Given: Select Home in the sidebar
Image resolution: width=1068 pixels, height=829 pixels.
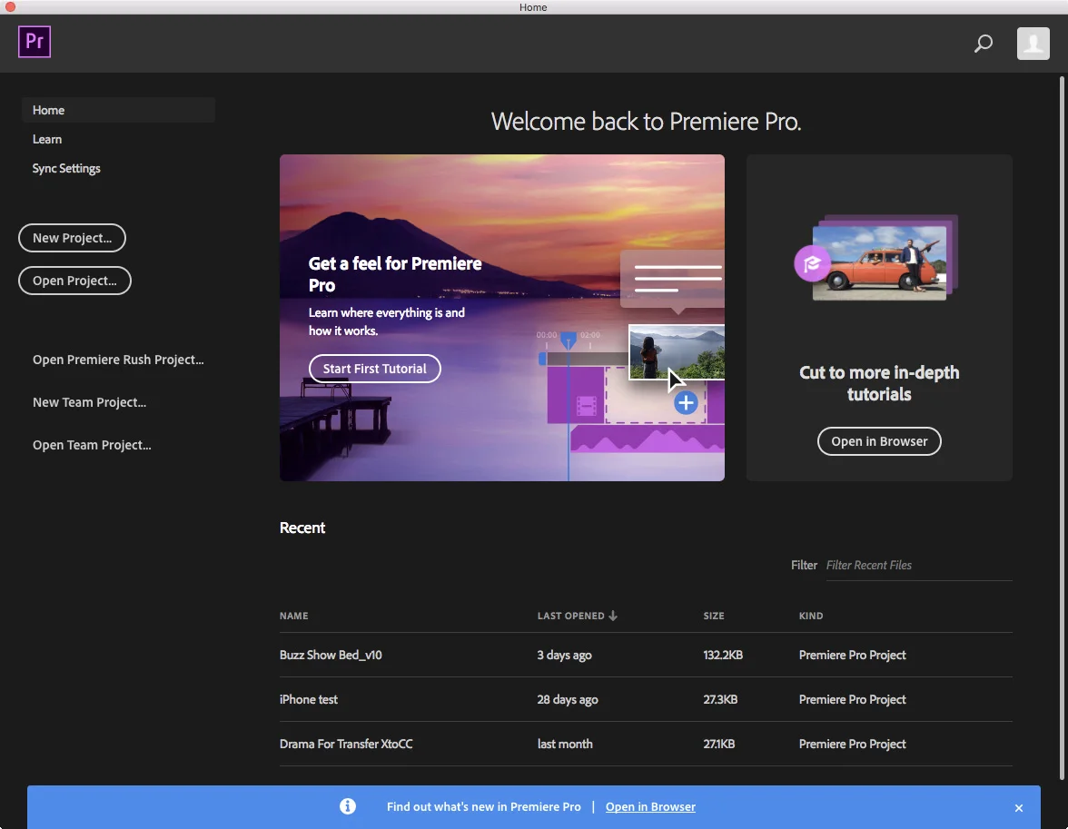Looking at the screenshot, I should coord(48,110).
